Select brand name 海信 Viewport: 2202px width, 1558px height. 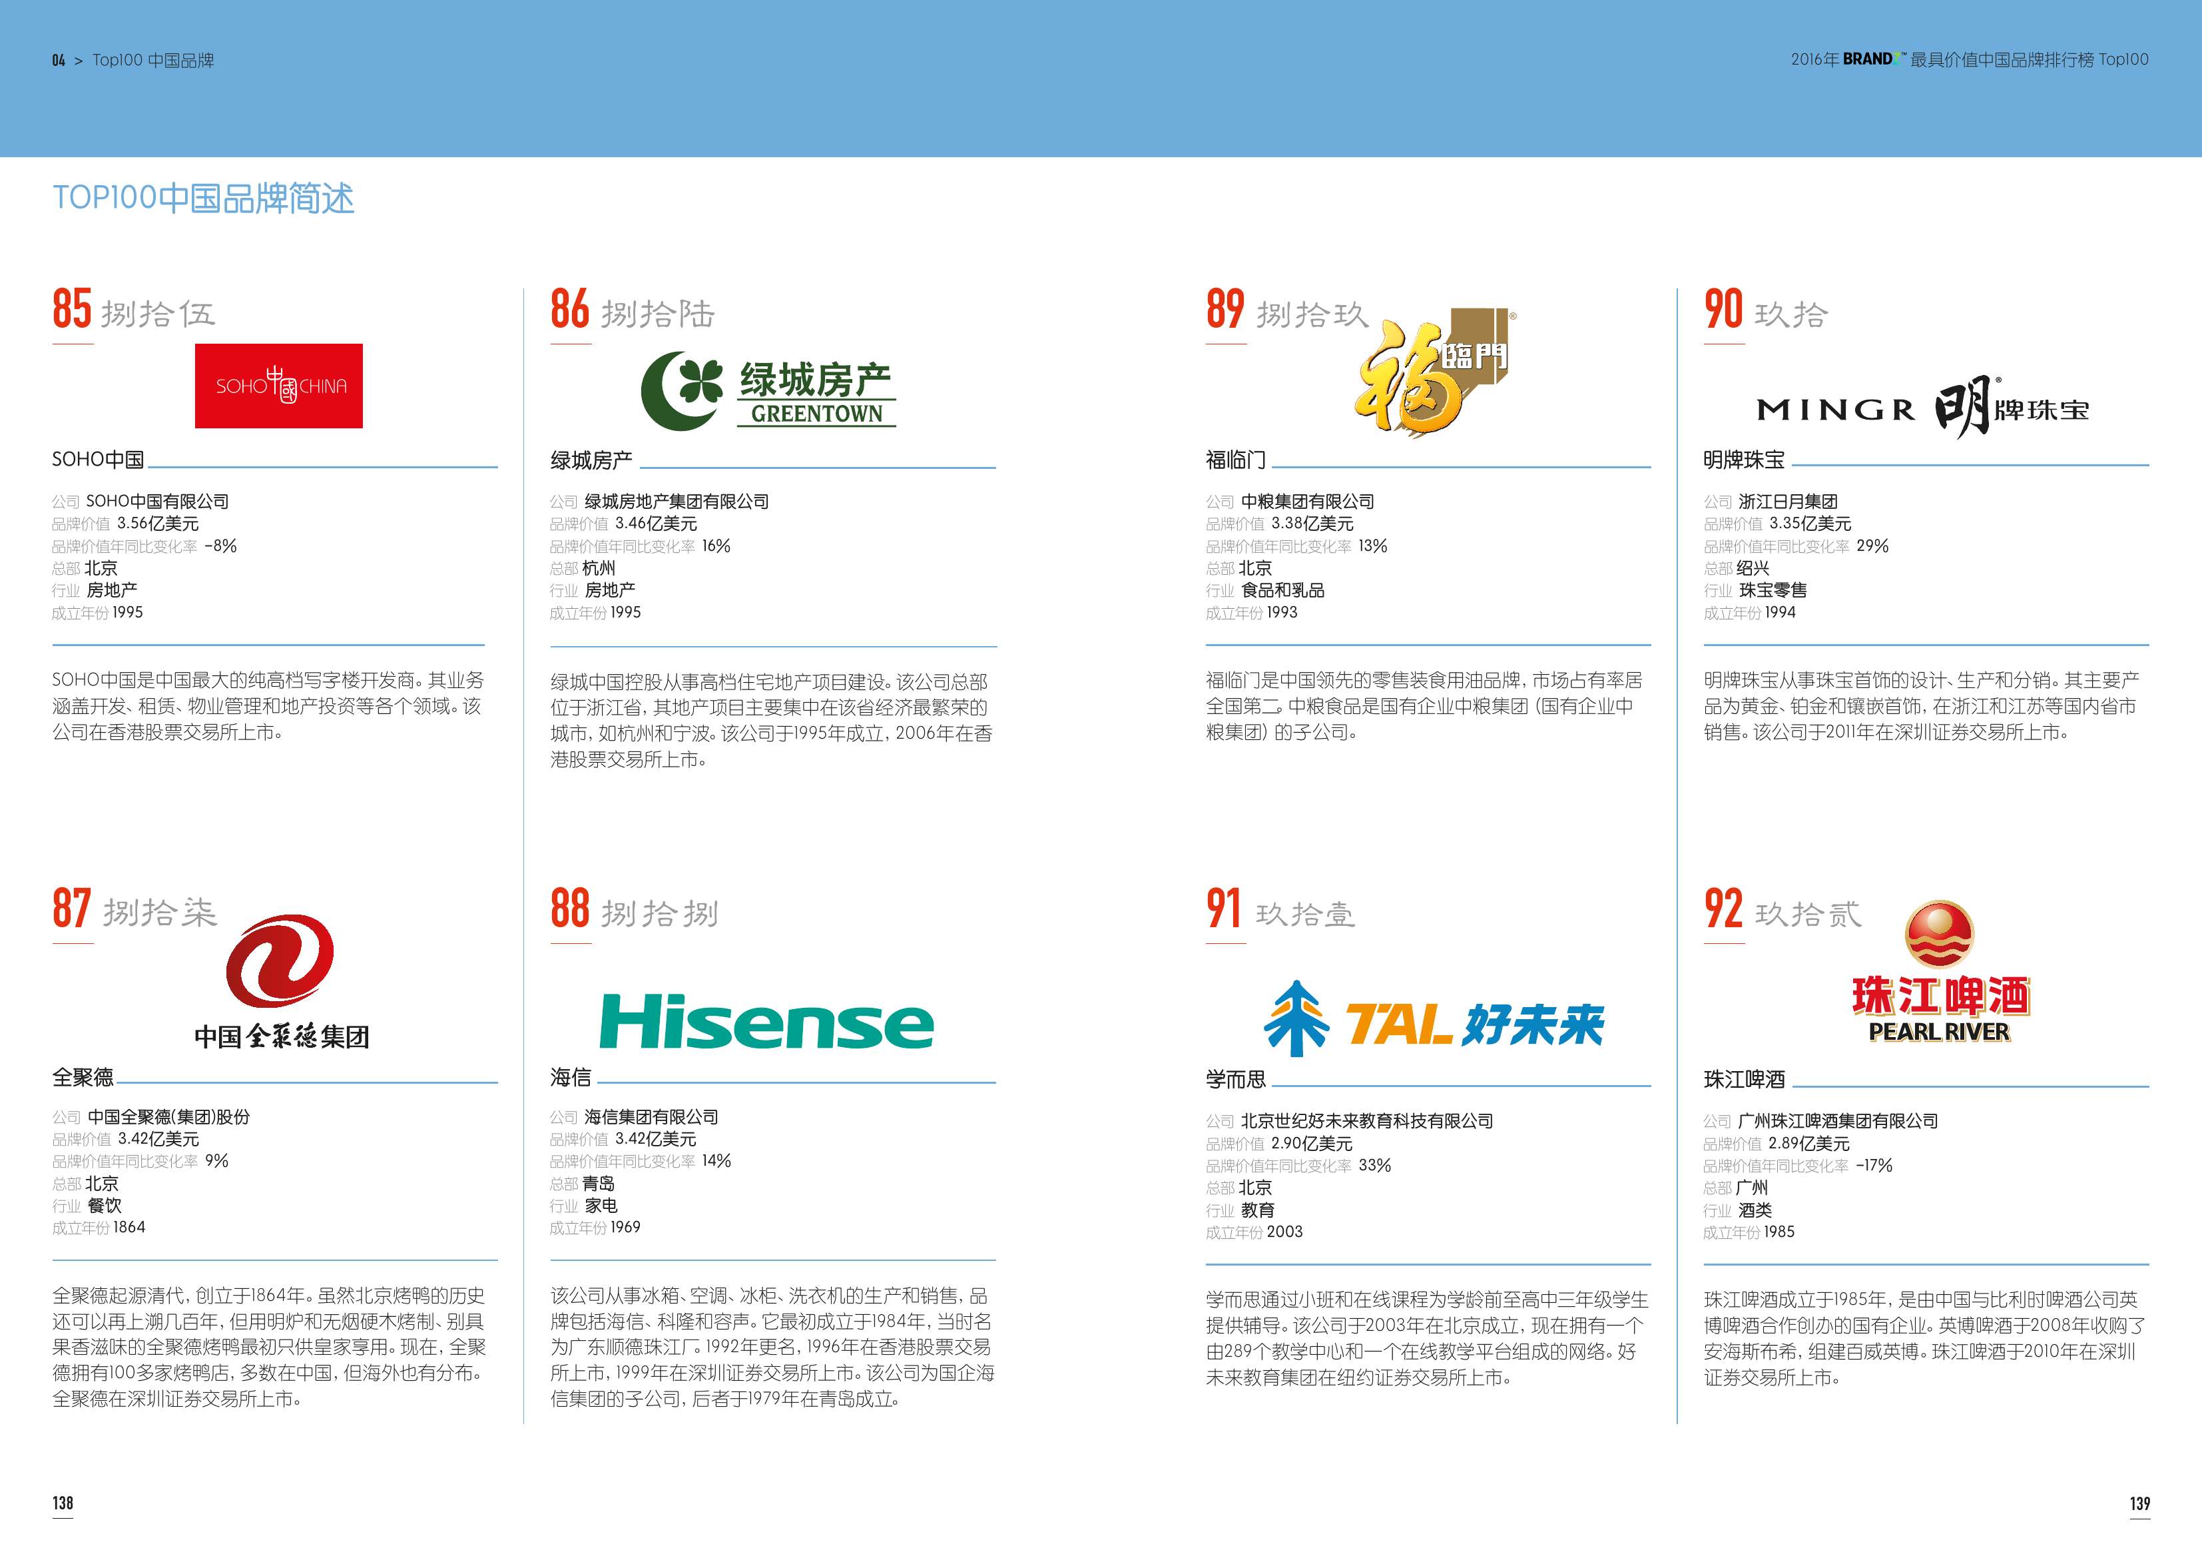tap(571, 1077)
